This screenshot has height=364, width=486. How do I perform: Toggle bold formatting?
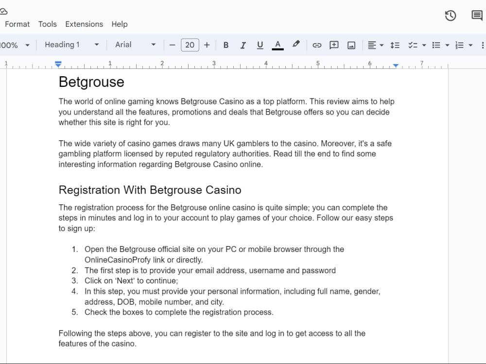226,45
